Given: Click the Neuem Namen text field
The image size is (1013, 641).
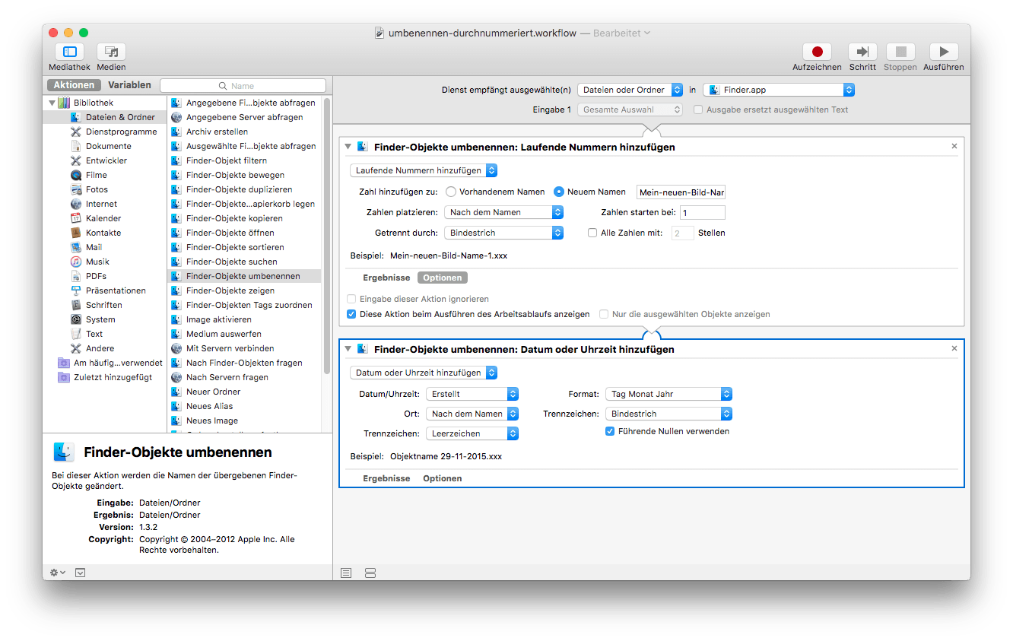Looking at the screenshot, I should click(x=681, y=192).
